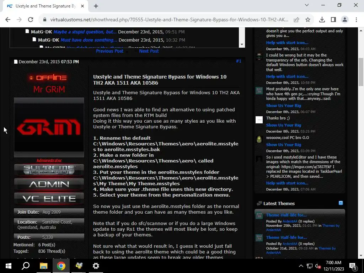Open 'Show Us Your Rig' 03:09 PM link
The image size is (364, 273).
283,145
